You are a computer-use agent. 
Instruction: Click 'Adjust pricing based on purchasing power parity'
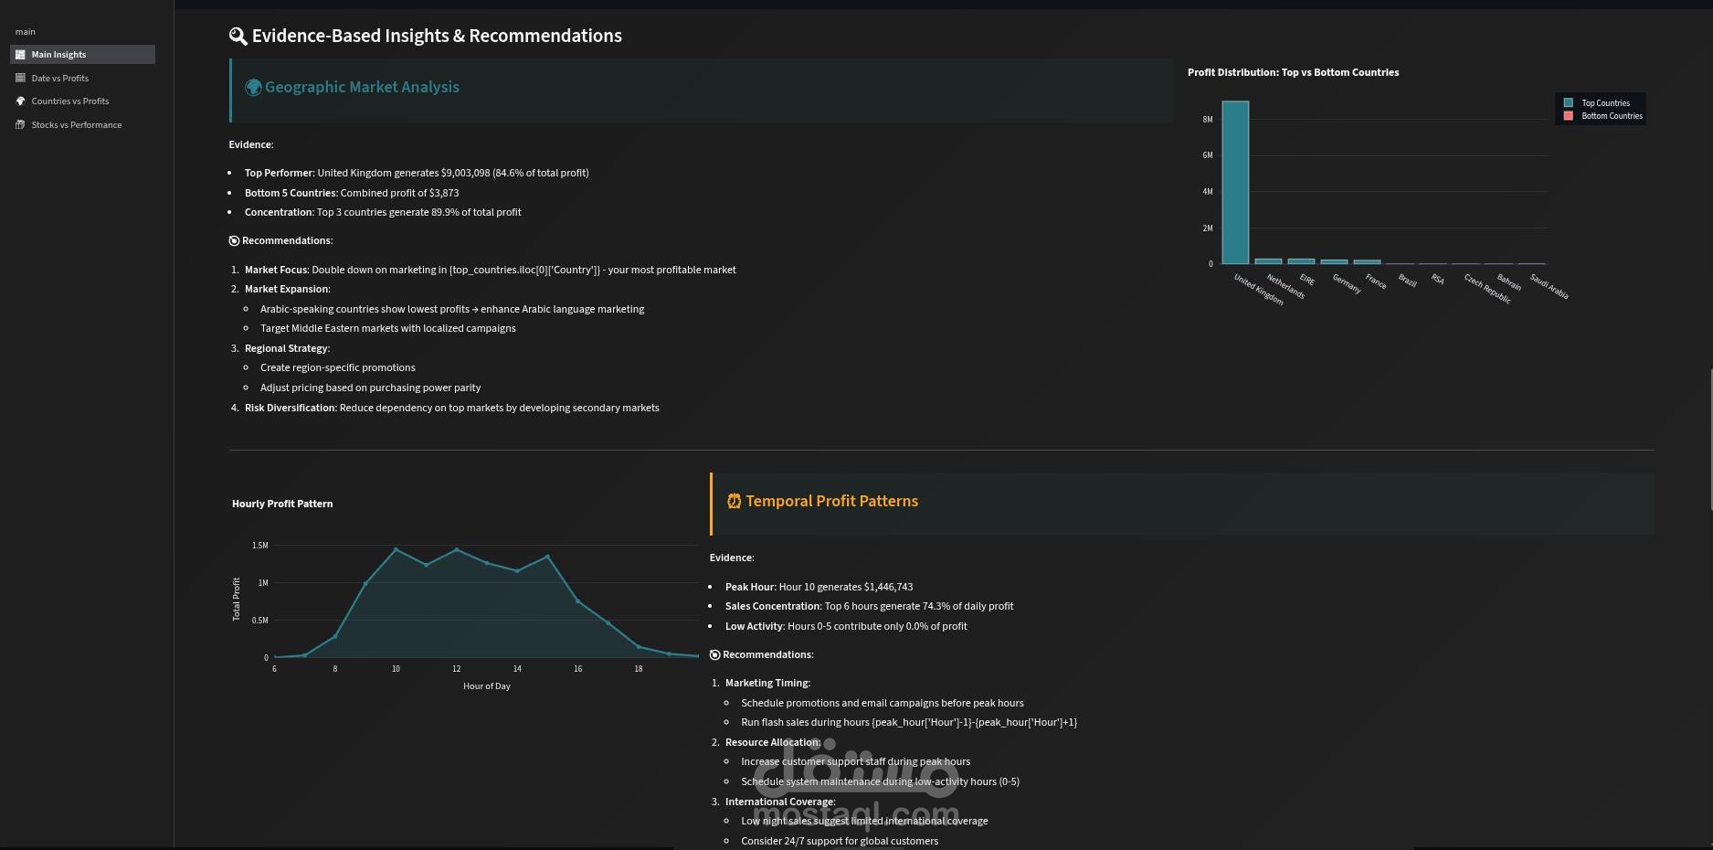tap(370, 388)
